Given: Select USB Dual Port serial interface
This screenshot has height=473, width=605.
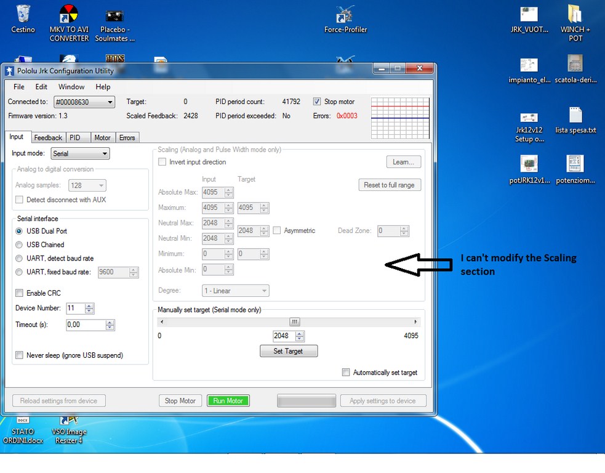Looking at the screenshot, I should [19, 231].
